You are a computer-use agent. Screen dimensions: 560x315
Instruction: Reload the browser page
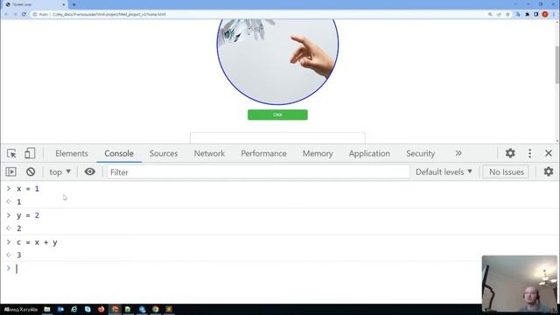pyautogui.click(x=24, y=14)
